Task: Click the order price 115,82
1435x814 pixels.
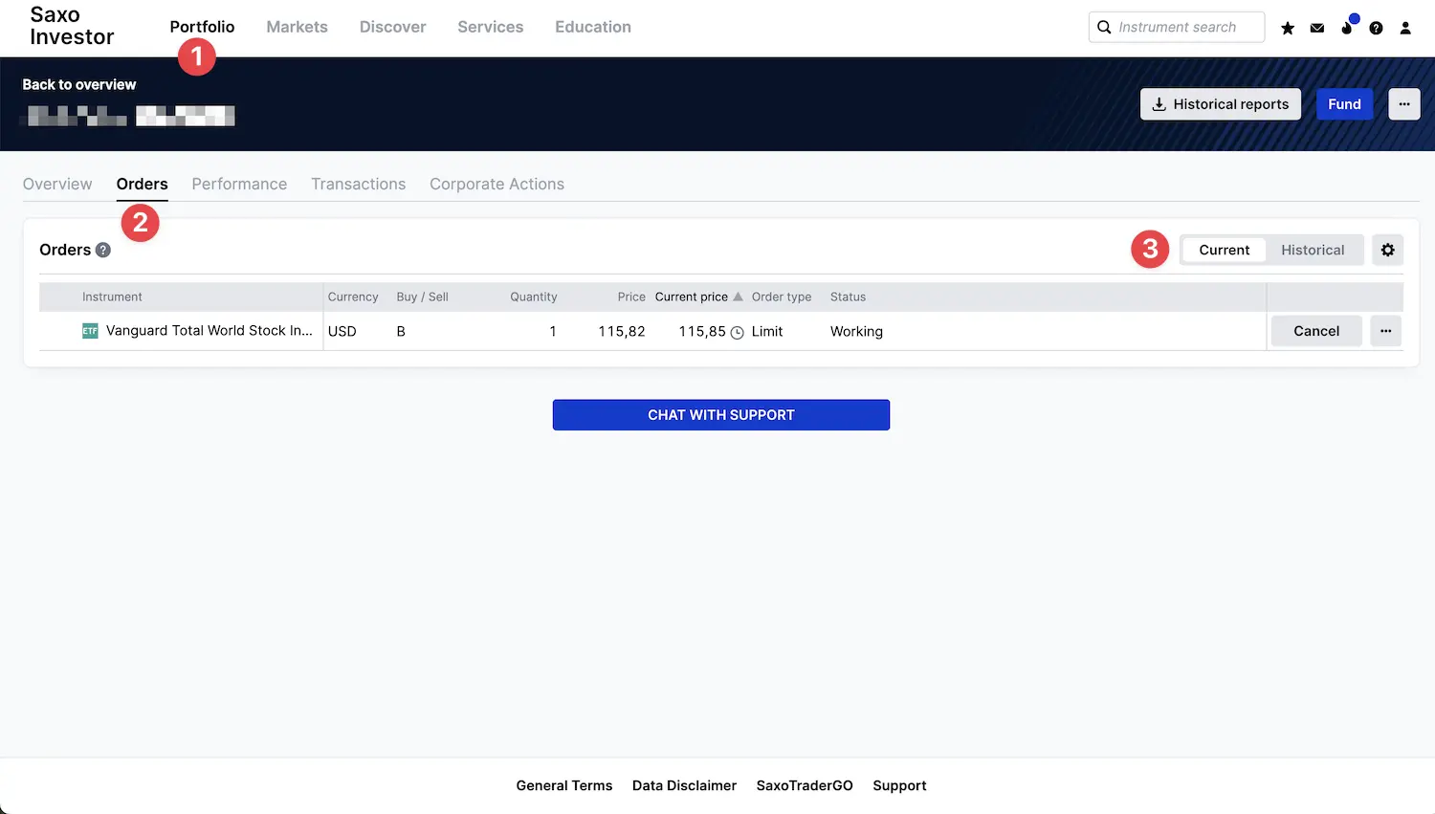Action: click(x=622, y=331)
